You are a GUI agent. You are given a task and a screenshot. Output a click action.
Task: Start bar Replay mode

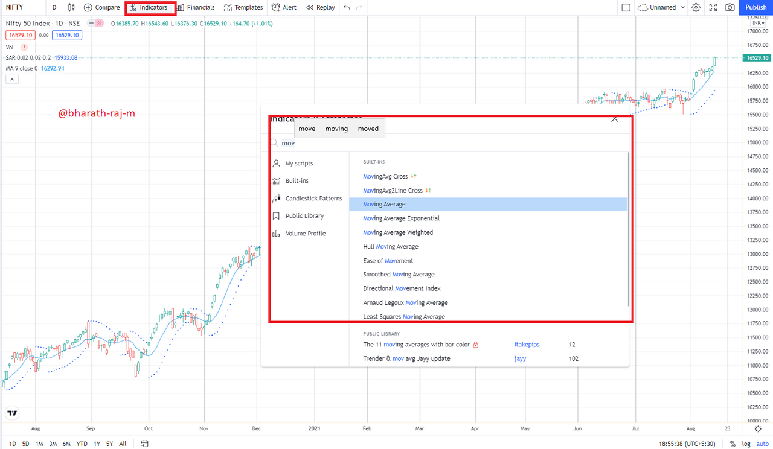click(x=321, y=7)
